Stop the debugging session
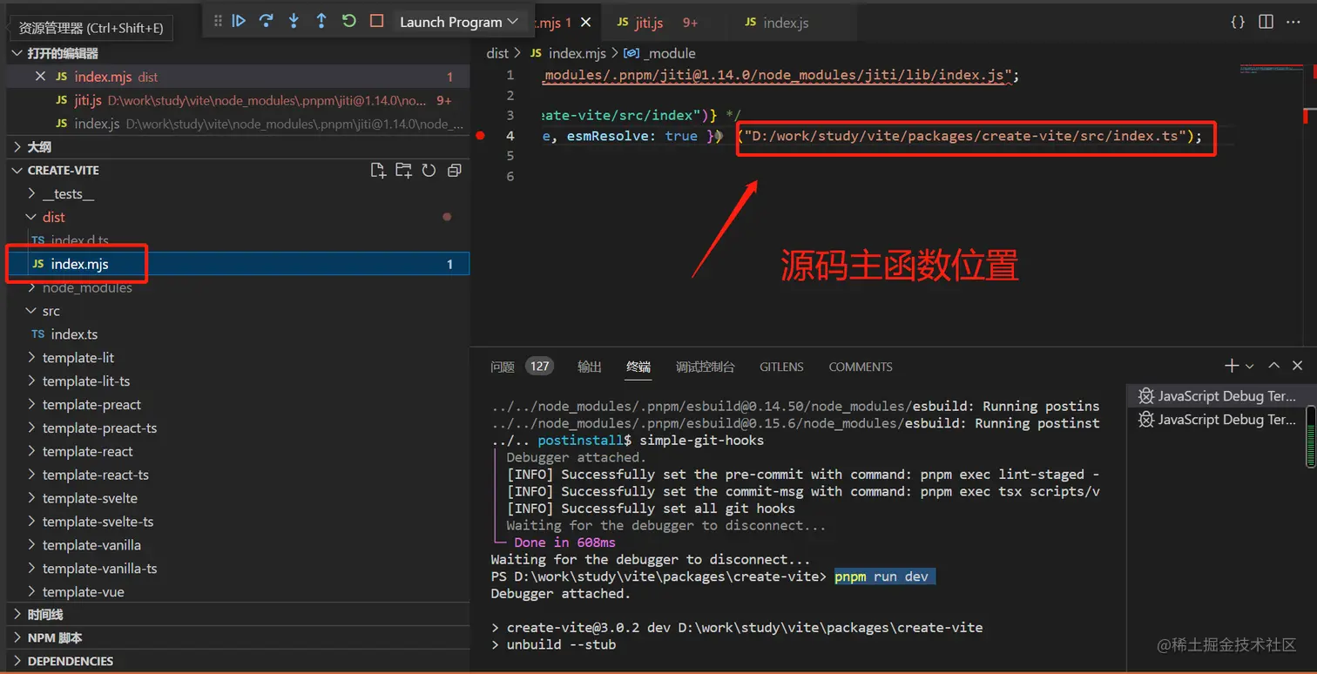This screenshot has width=1317, height=674. 376,21
